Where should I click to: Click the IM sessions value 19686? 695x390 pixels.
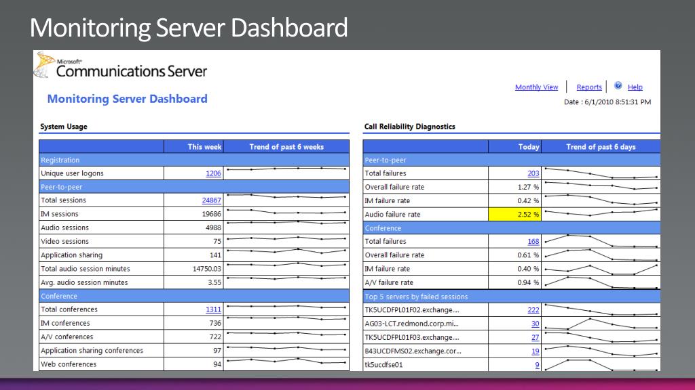coord(212,214)
